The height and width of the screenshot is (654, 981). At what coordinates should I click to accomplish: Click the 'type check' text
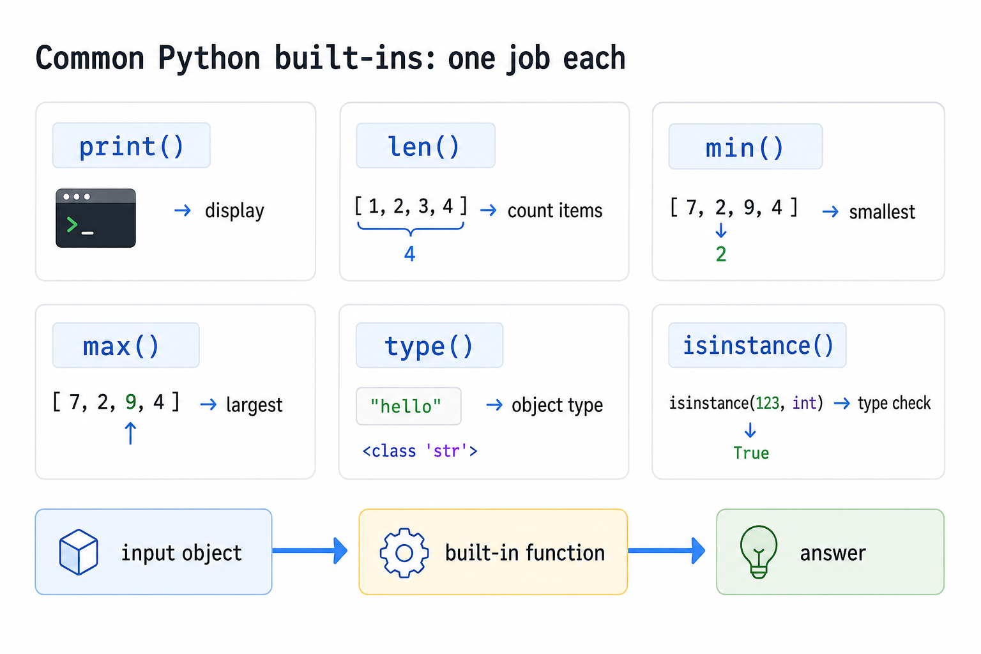coord(894,403)
